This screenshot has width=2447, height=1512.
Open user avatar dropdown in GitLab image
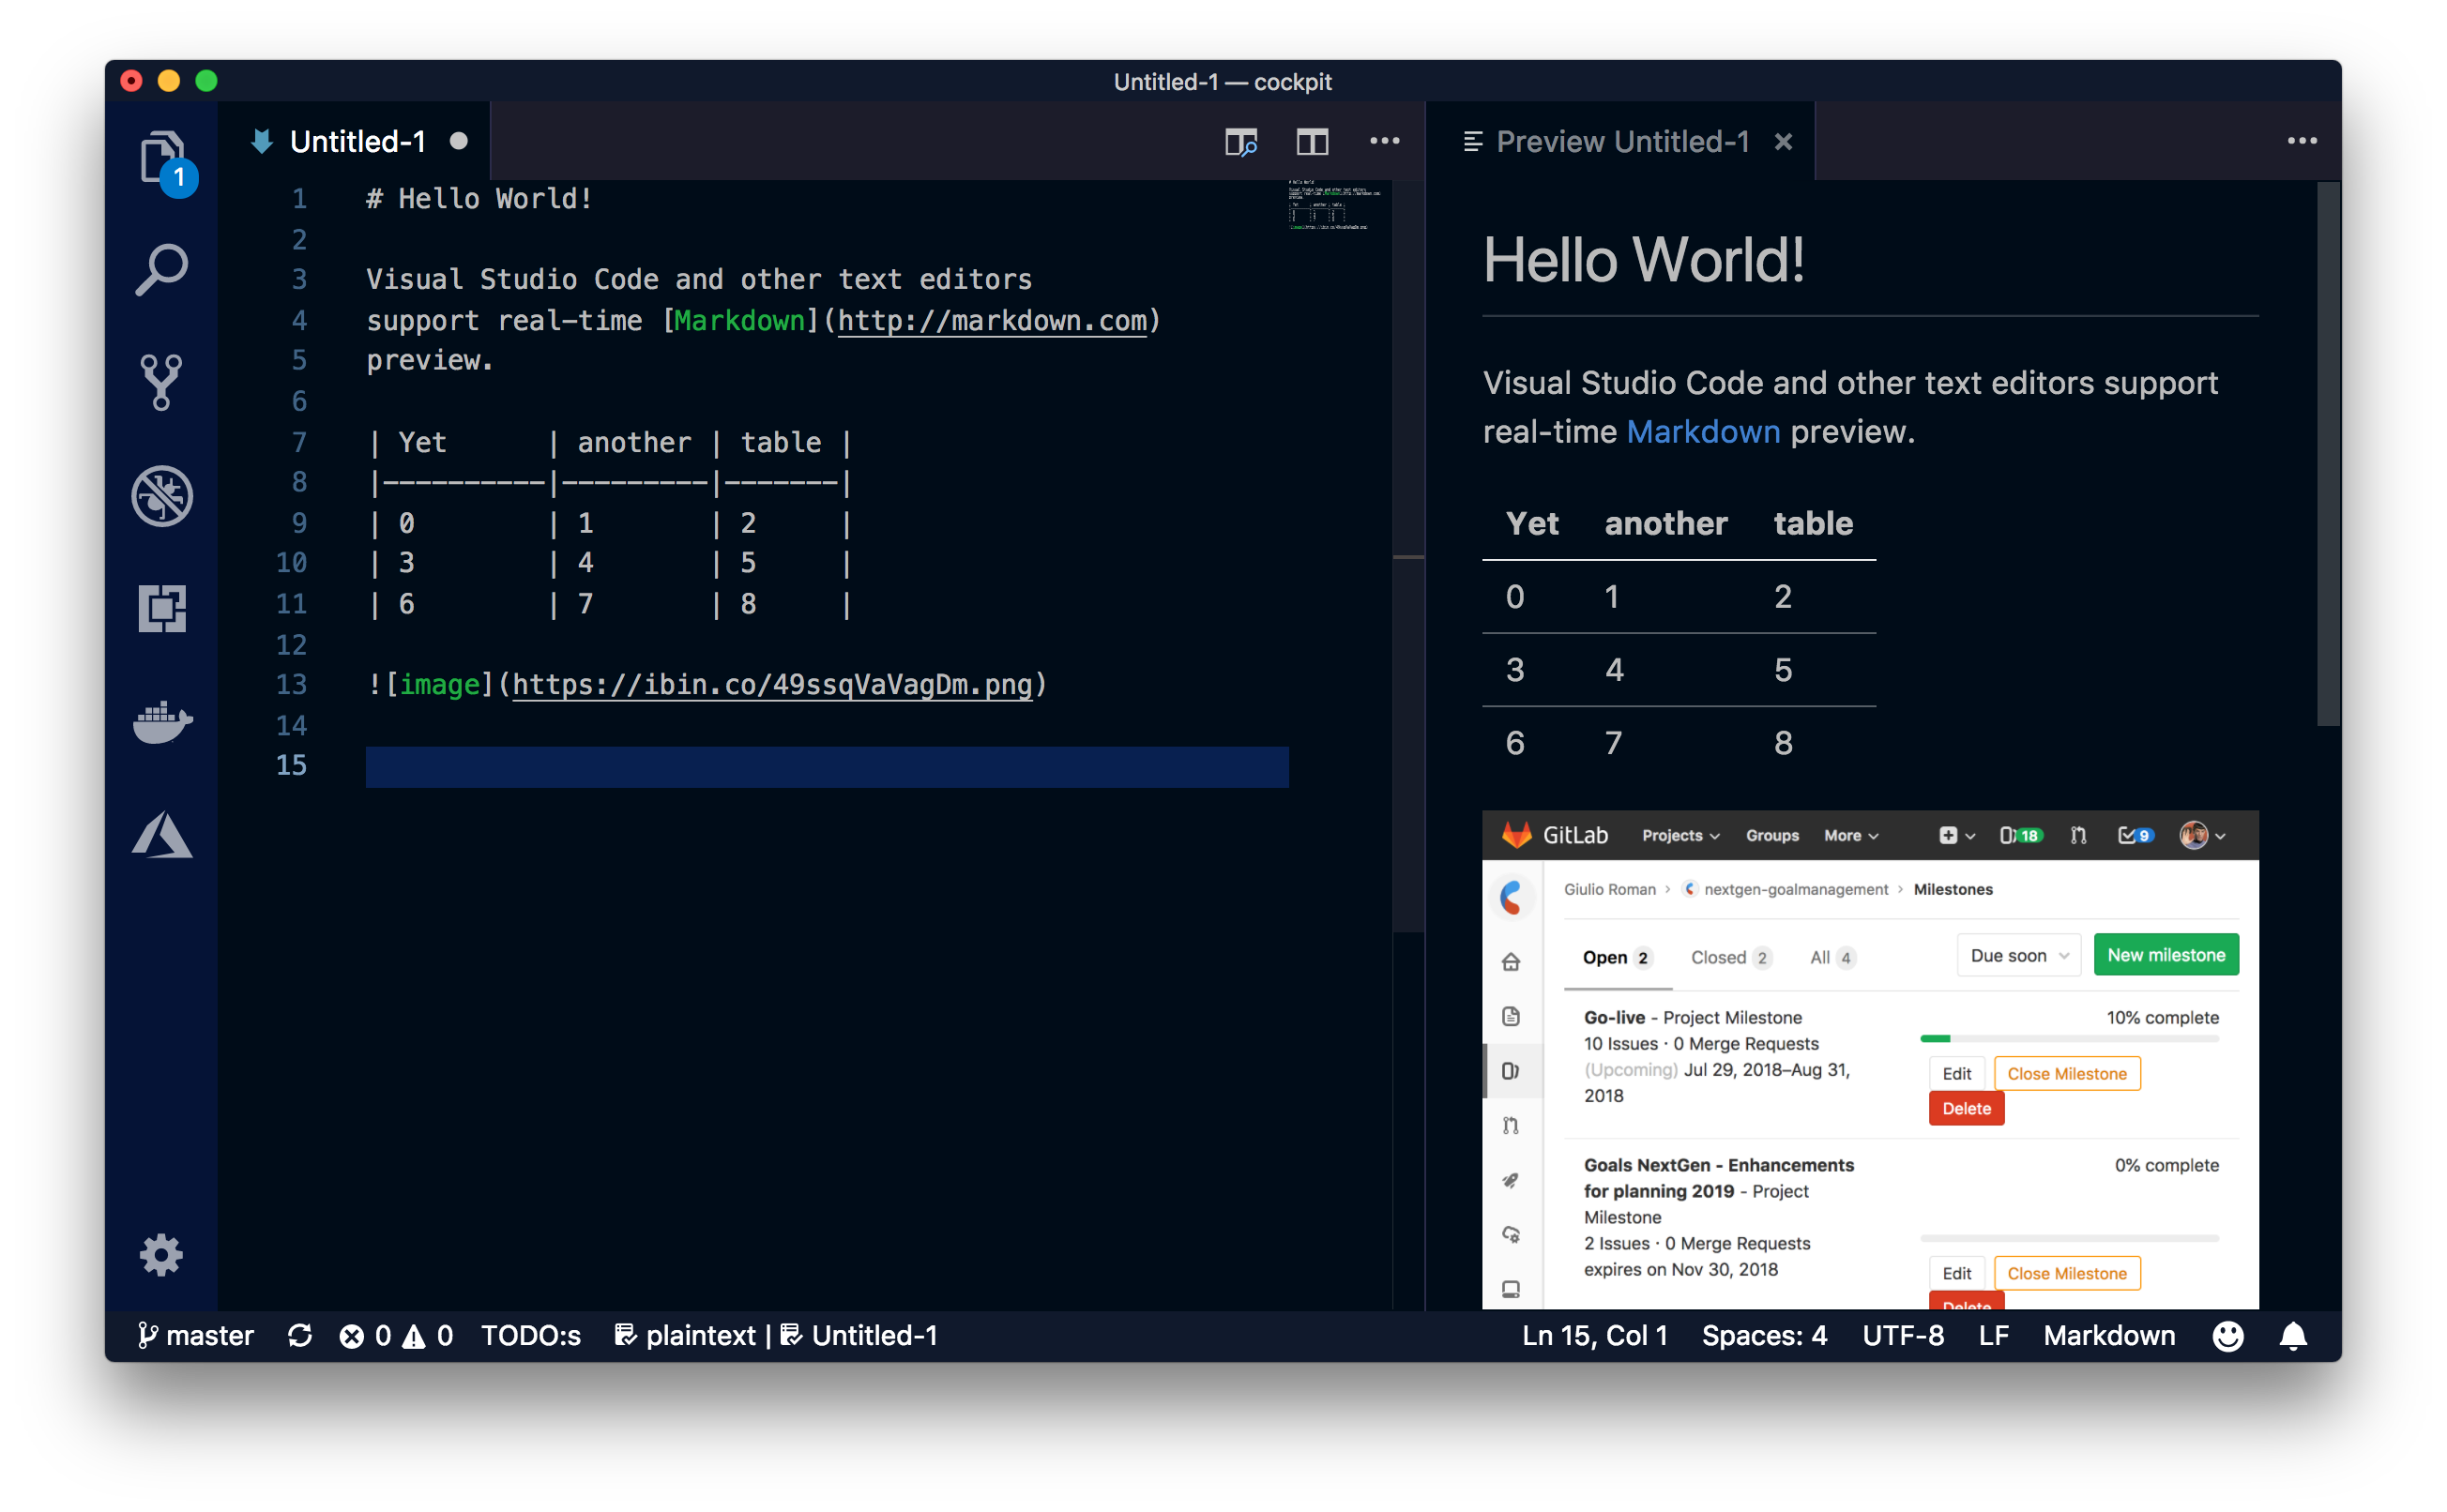click(x=2202, y=835)
